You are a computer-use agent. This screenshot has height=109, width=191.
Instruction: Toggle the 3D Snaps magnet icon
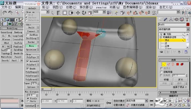pyautogui.click(x=129, y=13)
